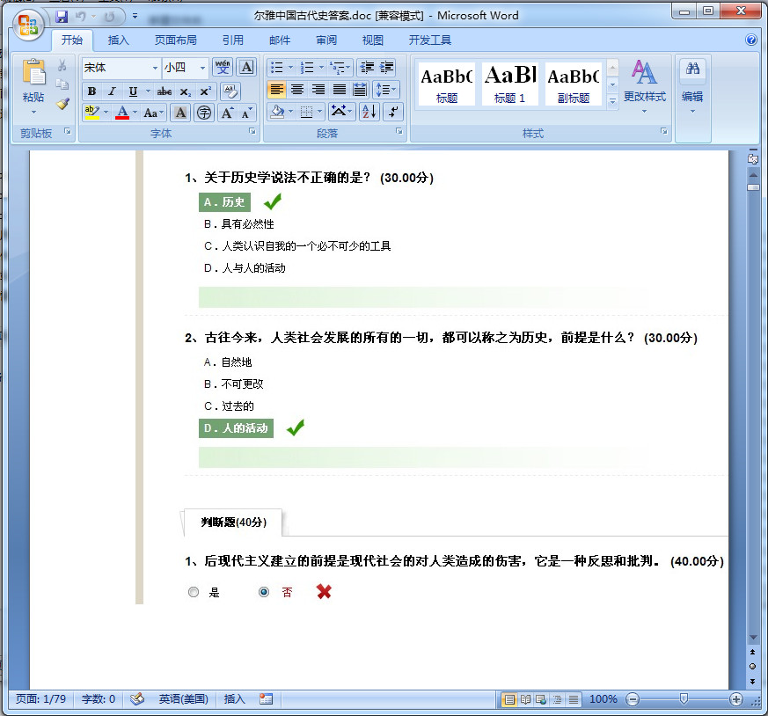The height and width of the screenshot is (716, 768).
Task: Customize Quick Access Toolbar dropdown
Action: click(x=135, y=17)
